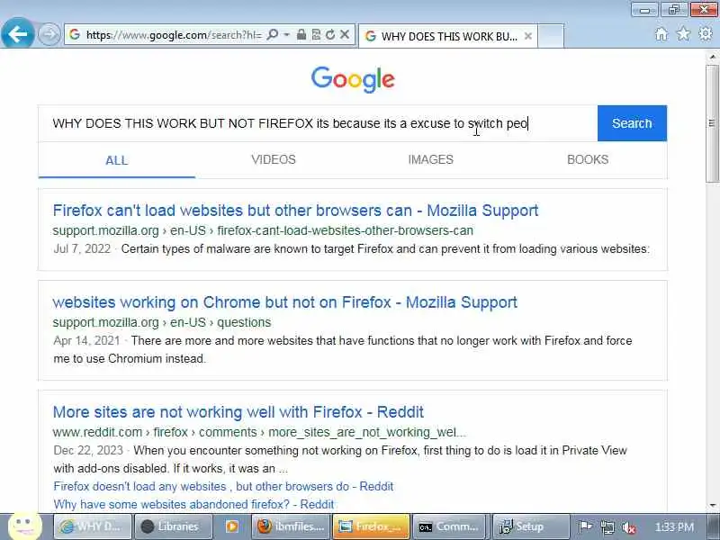Open 'Why have some websites abandoned firefox' sublink
Image resolution: width=720 pixels, height=540 pixels.
(x=193, y=504)
